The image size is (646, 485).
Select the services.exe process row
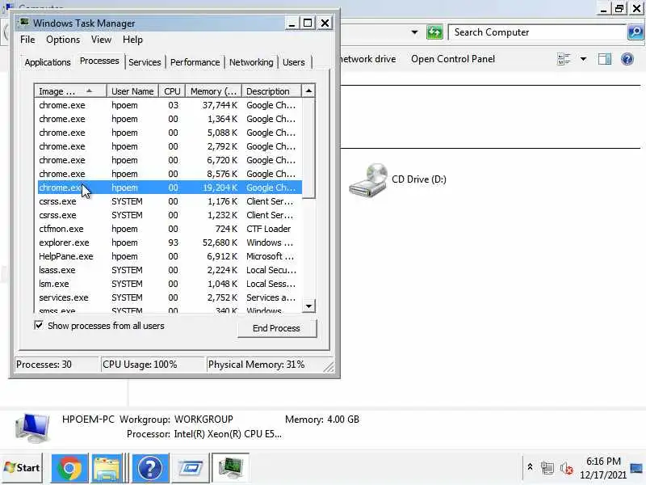(170, 297)
